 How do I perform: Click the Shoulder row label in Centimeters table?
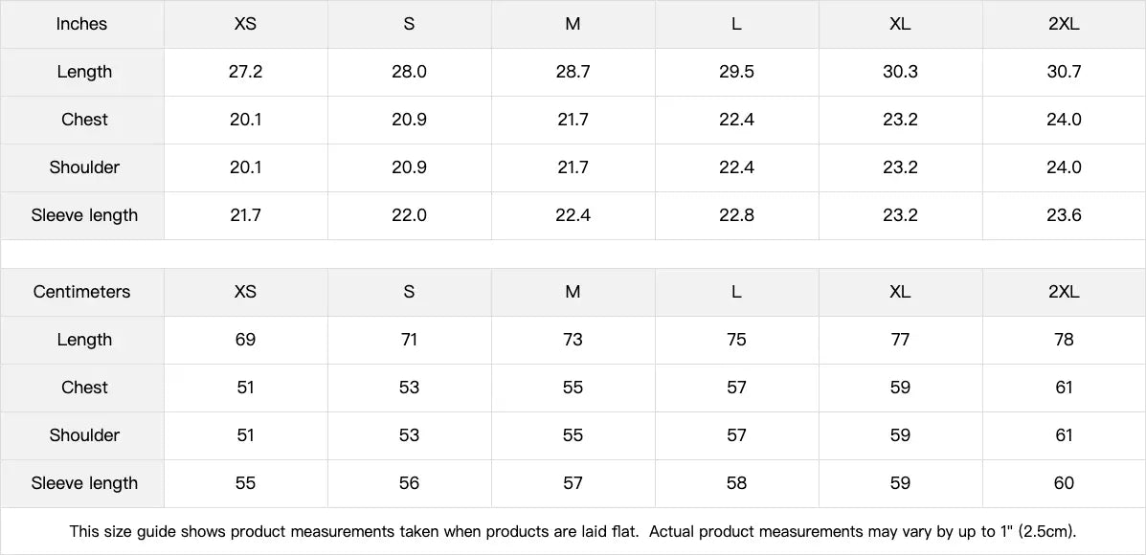(84, 435)
